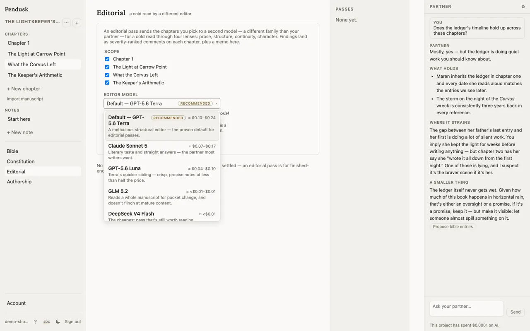Click Import manuscript link
The width and height of the screenshot is (530, 331).
(x=25, y=99)
